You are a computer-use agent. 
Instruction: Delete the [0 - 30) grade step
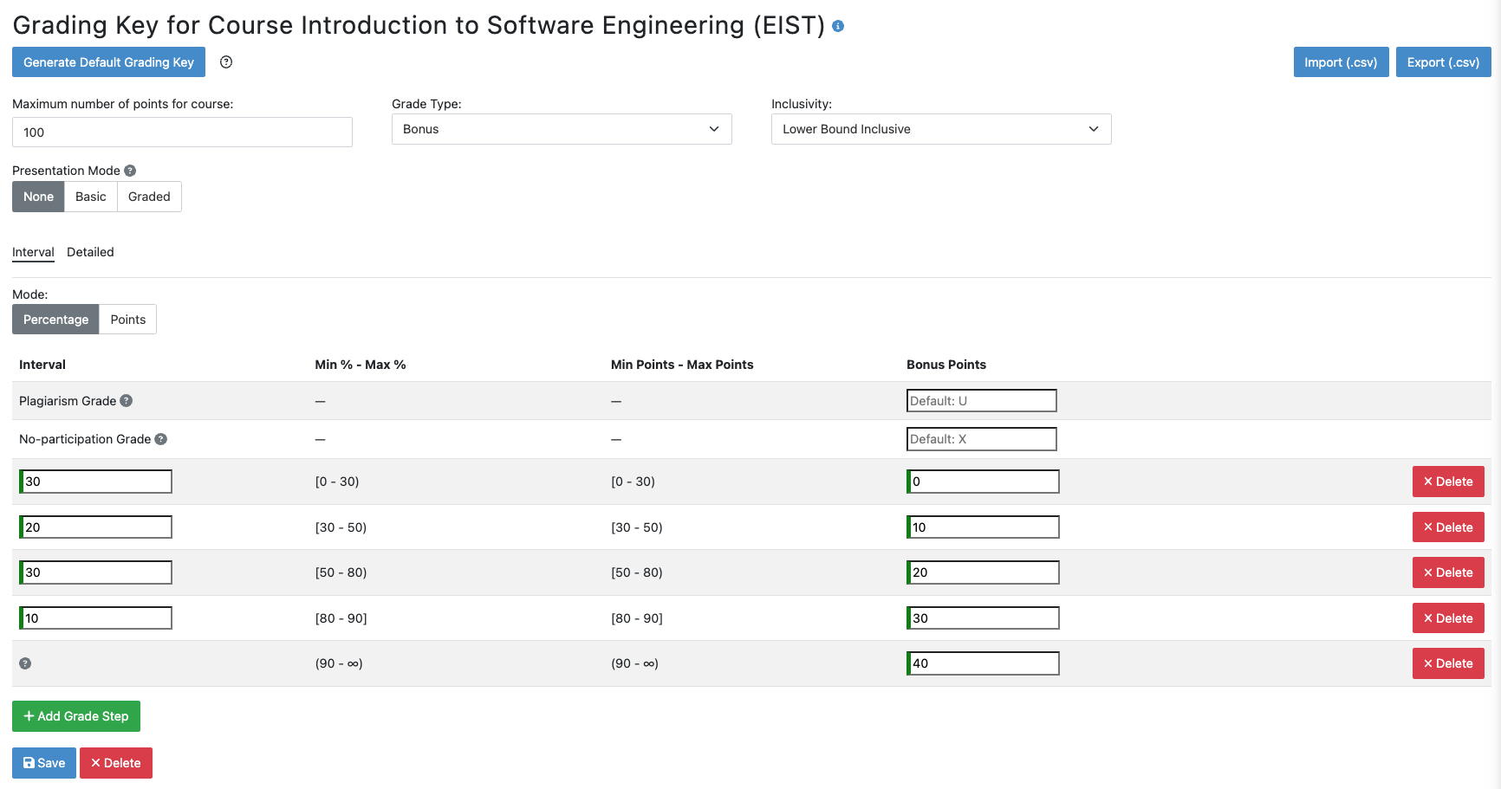click(x=1447, y=482)
